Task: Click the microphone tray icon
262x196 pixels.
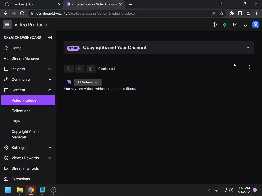Action: (217, 190)
